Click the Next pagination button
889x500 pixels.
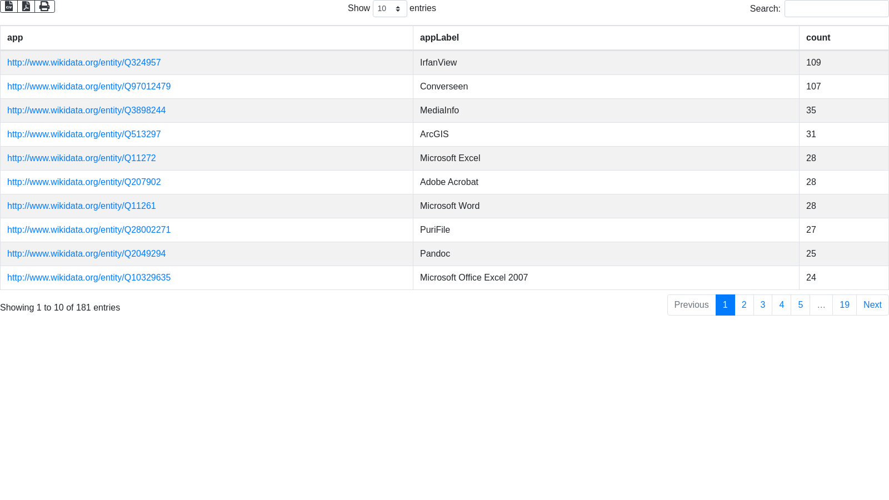coord(872,305)
